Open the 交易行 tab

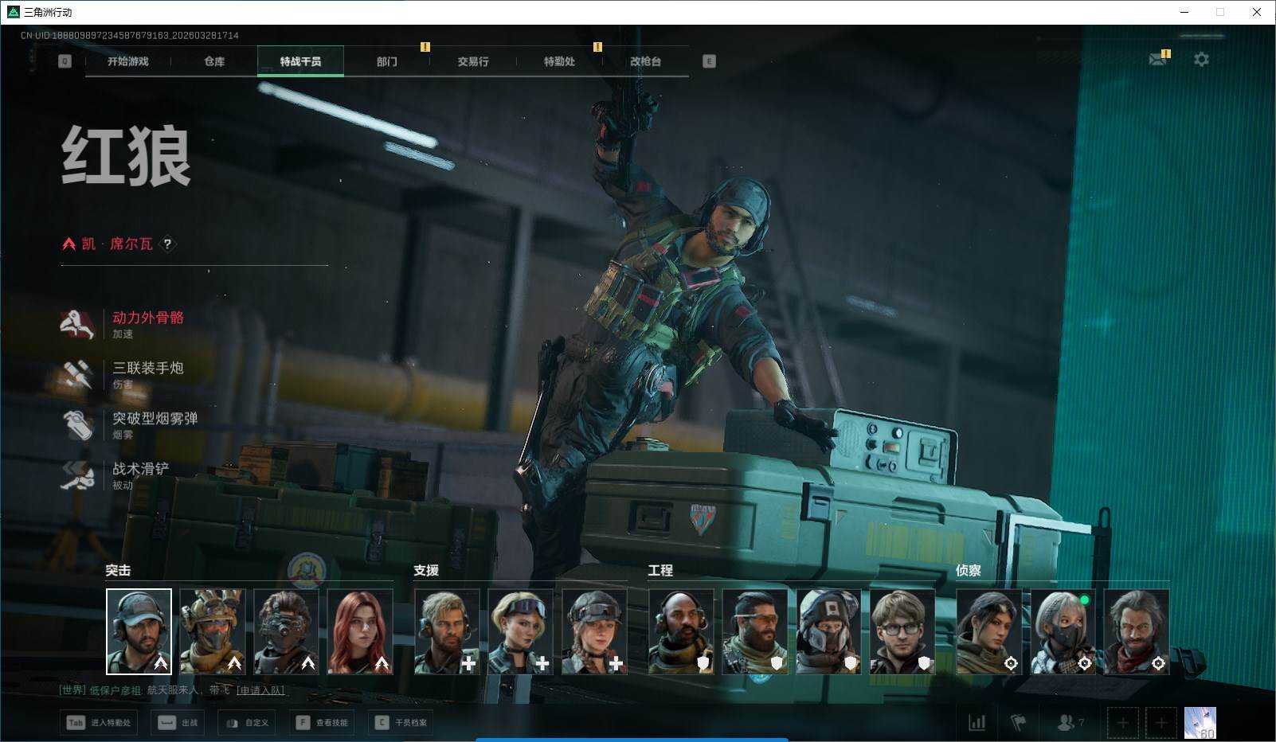pos(473,61)
